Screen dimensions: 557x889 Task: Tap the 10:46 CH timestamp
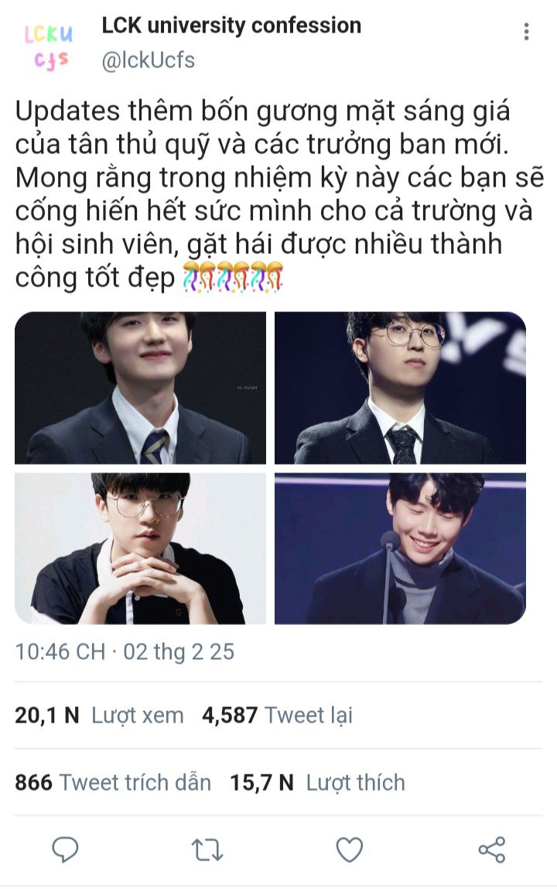click(60, 652)
